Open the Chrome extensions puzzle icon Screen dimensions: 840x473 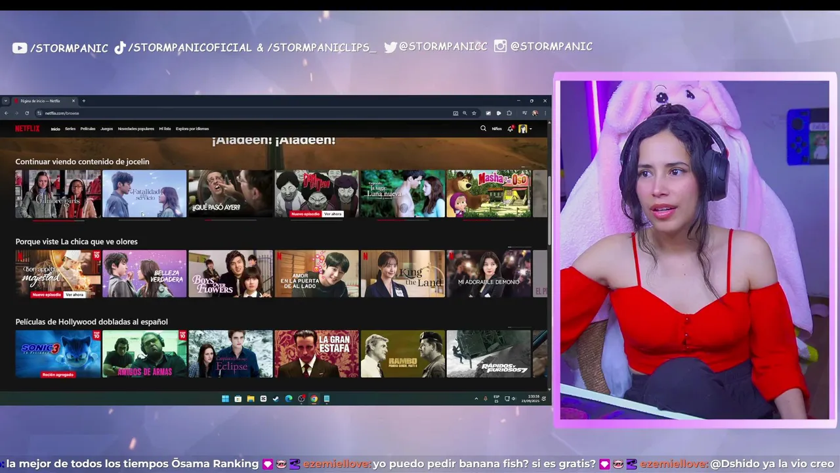(x=509, y=113)
